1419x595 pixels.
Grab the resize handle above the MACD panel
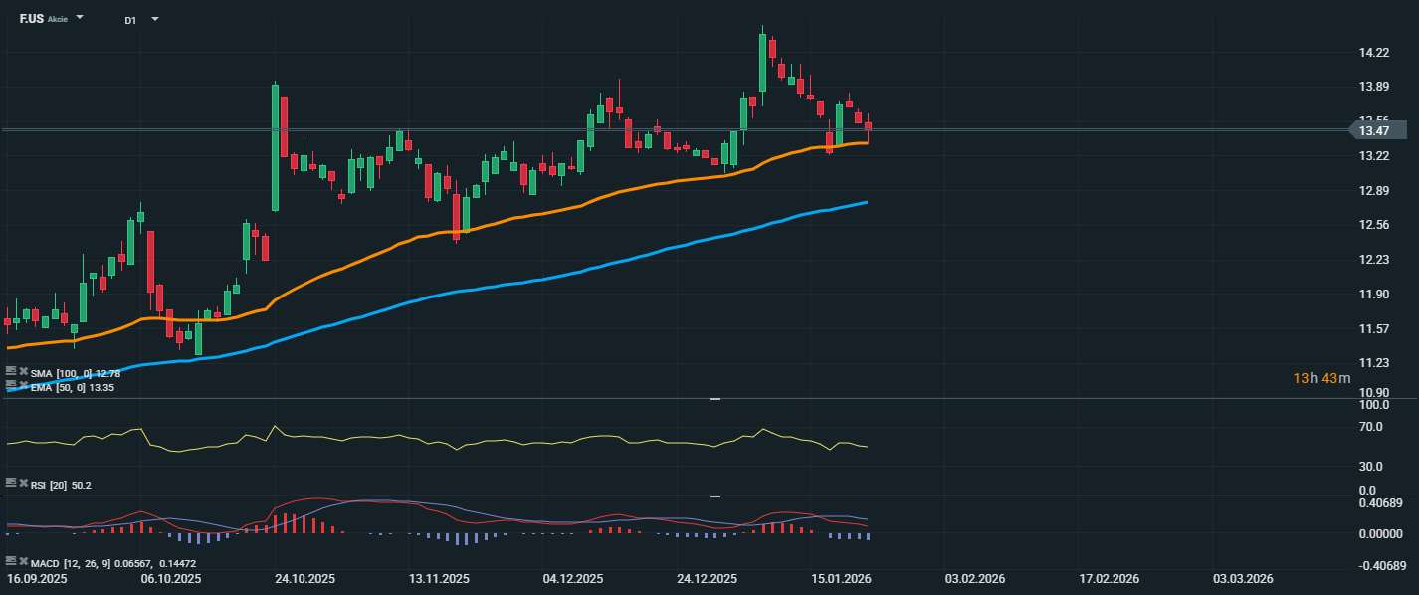click(714, 496)
